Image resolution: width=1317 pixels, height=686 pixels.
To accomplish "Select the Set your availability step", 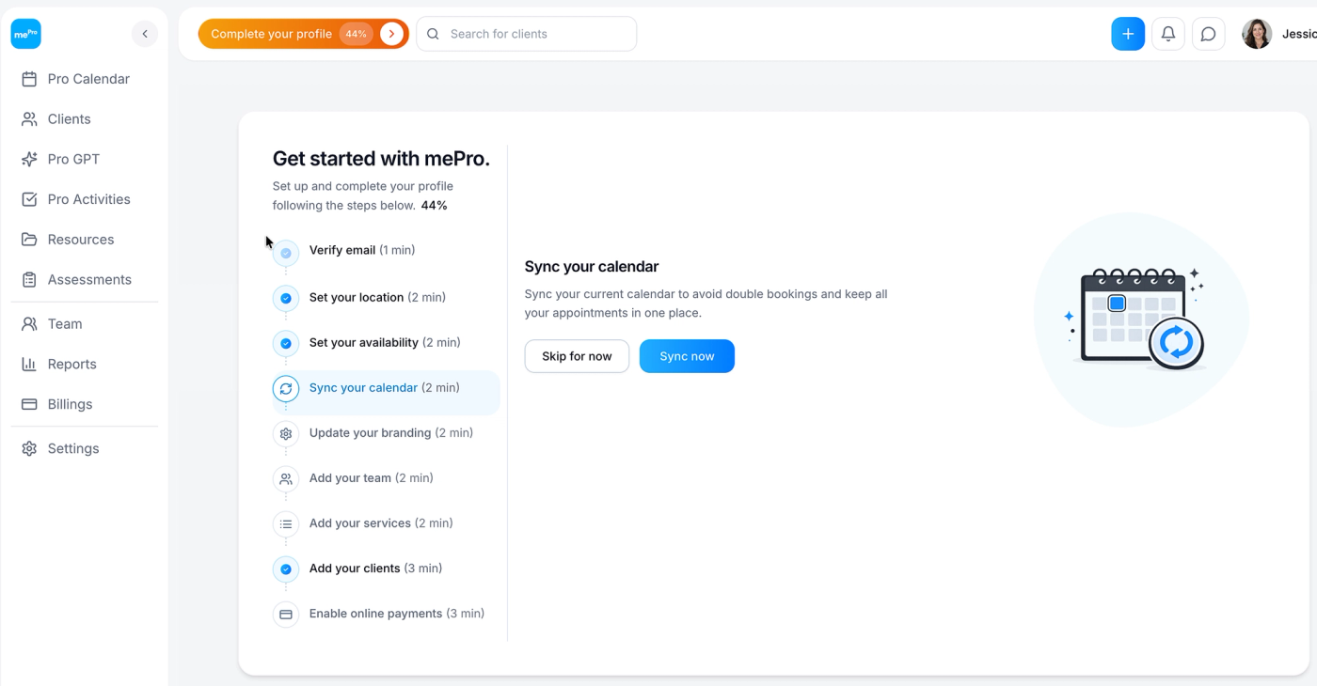I will pyautogui.click(x=386, y=343).
